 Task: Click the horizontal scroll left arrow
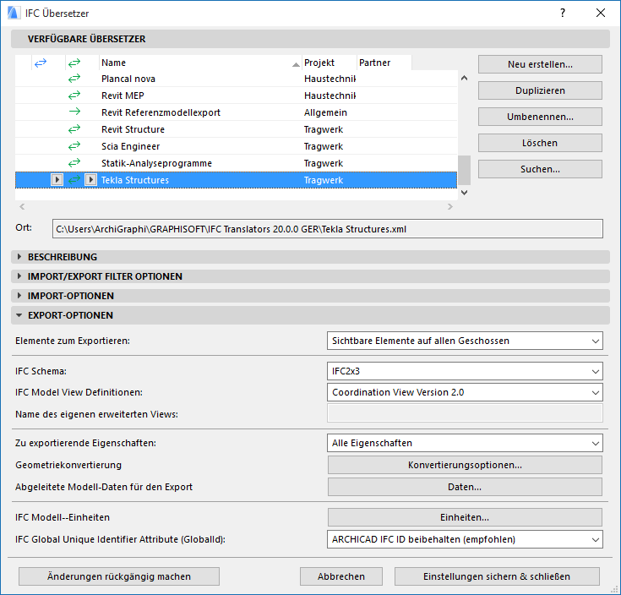[22, 206]
